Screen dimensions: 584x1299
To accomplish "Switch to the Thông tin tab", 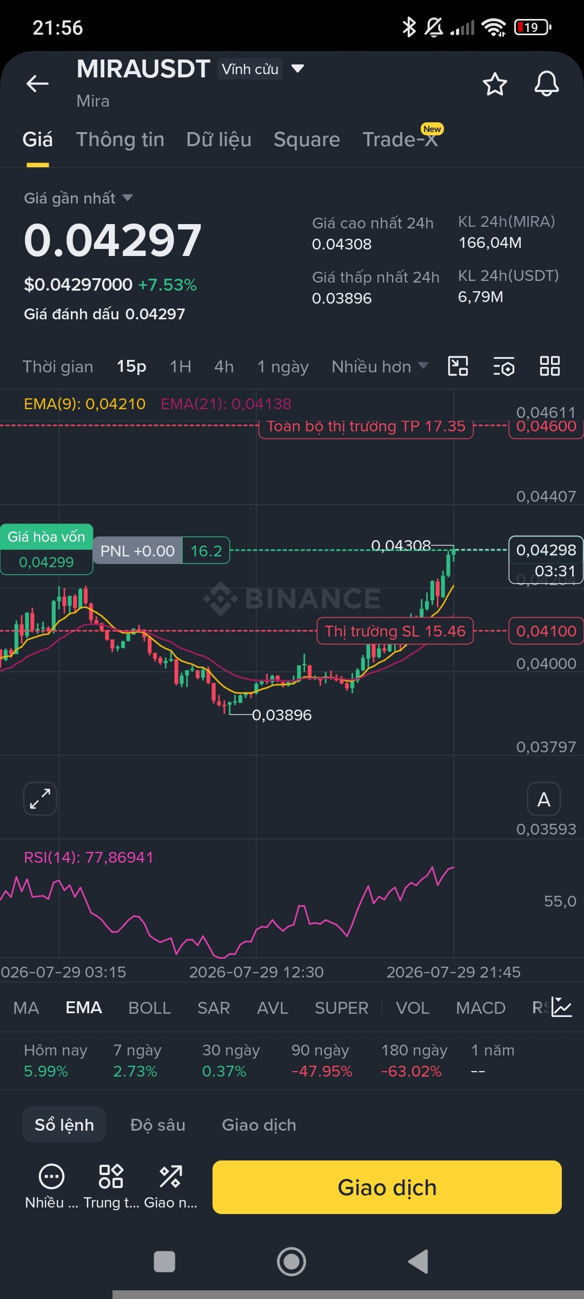I will (120, 140).
